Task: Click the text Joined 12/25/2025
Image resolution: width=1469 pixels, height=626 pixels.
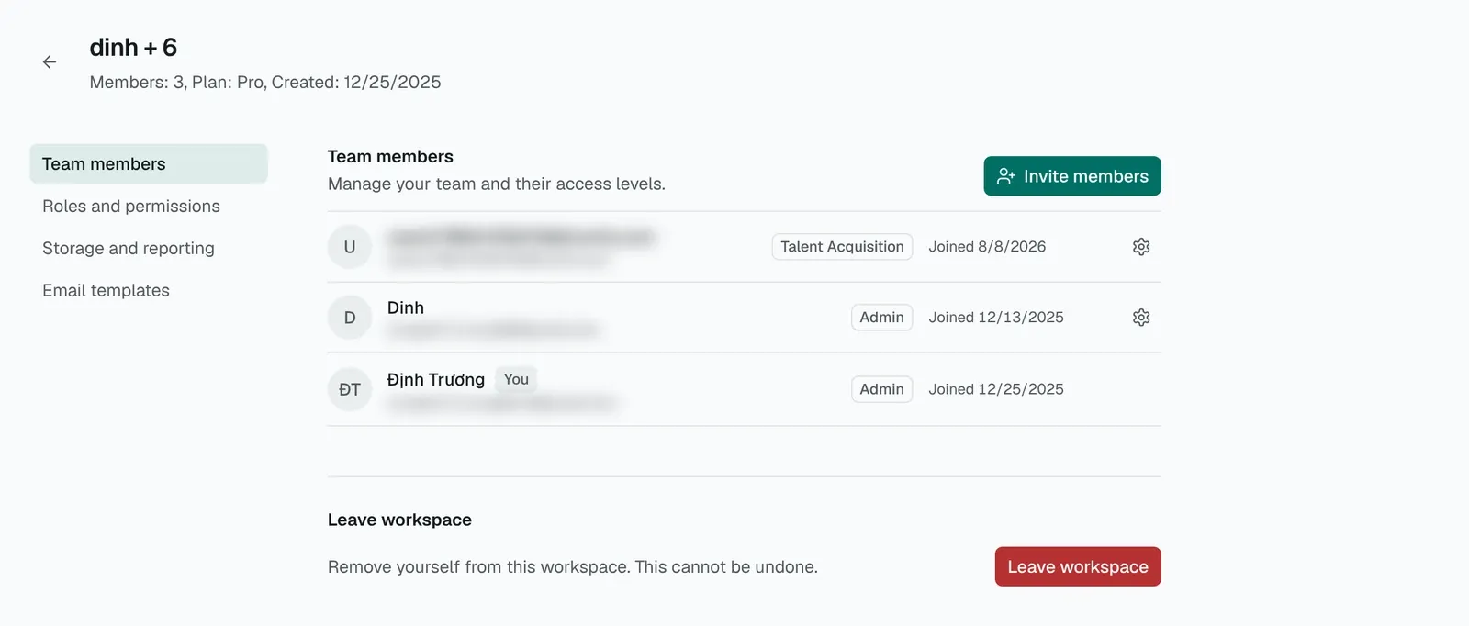Action: [x=996, y=389]
